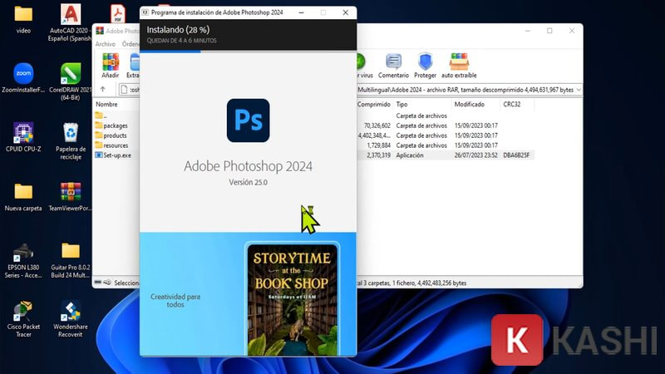The image size is (665, 374).
Task: Launch Cisco Packet Tracer shortcut
Action: (x=23, y=319)
